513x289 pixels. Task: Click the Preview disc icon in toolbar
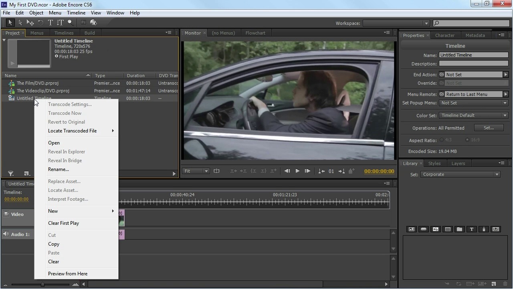click(x=93, y=23)
